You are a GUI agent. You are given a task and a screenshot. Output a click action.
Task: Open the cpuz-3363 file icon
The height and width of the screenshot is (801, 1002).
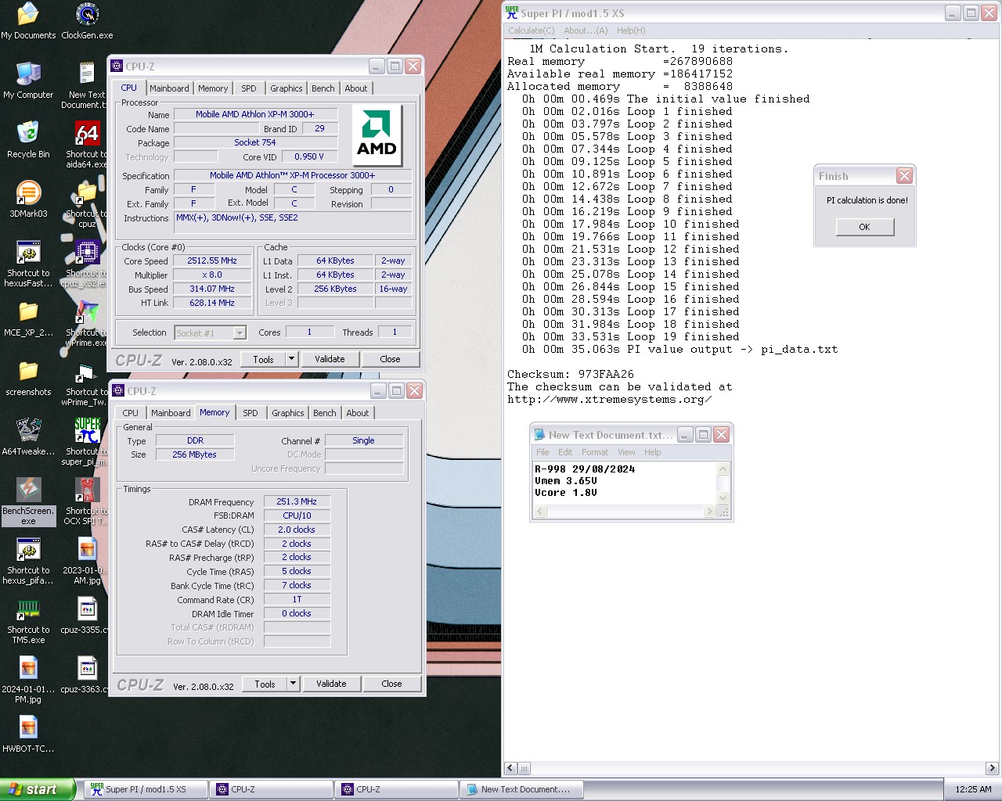point(87,674)
